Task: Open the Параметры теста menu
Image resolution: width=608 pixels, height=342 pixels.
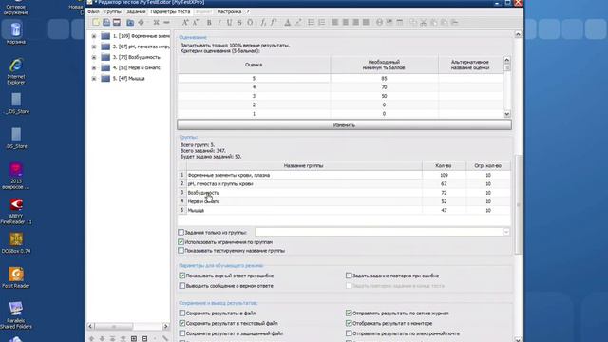Action: [x=170, y=11]
